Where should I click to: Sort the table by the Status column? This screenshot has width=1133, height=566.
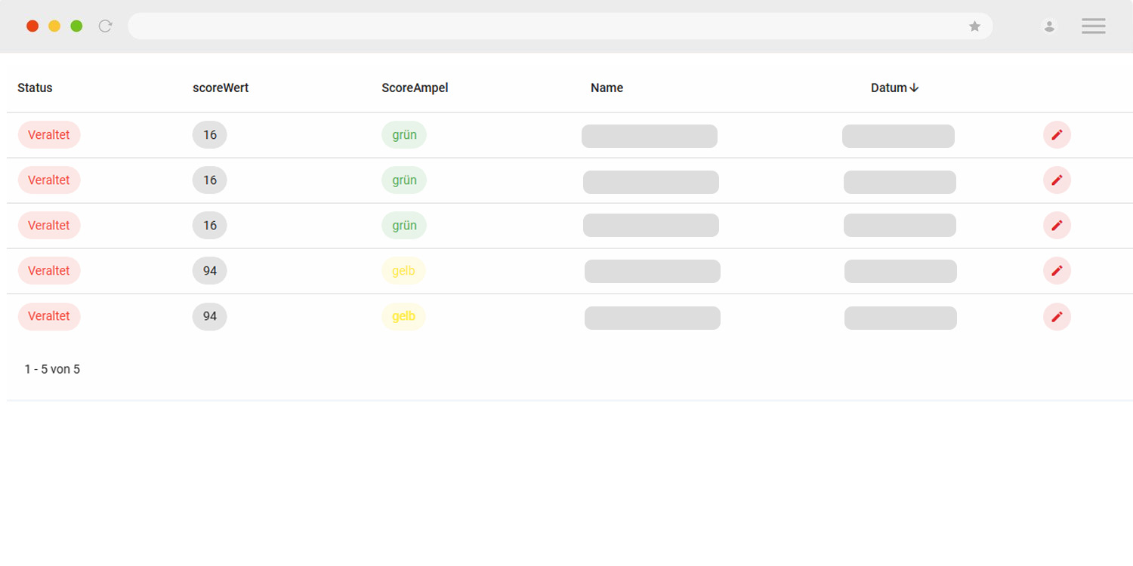35,88
